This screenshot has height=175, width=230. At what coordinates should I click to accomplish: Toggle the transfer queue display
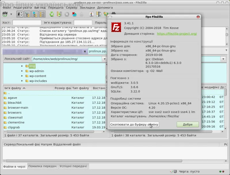tap(42, 14)
